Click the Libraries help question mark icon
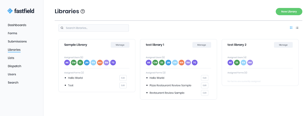Screen dimensions: 305x116 pyautogui.click(x=83, y=11)
